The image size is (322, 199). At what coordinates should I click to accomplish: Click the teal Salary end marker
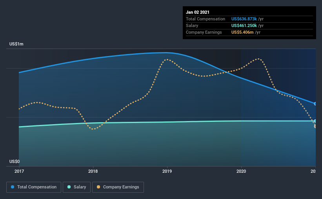(x=315, y=121)
